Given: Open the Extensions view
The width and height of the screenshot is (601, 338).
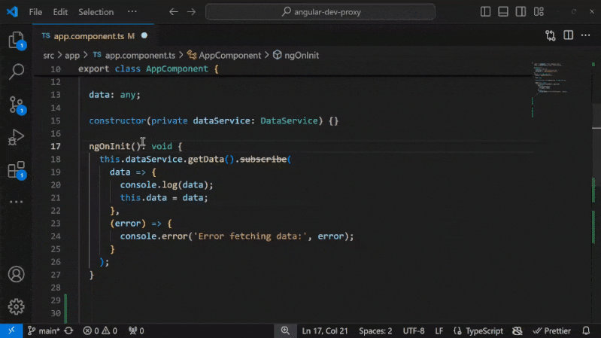Looking at the screenshot, I should (x=16, y=170).
